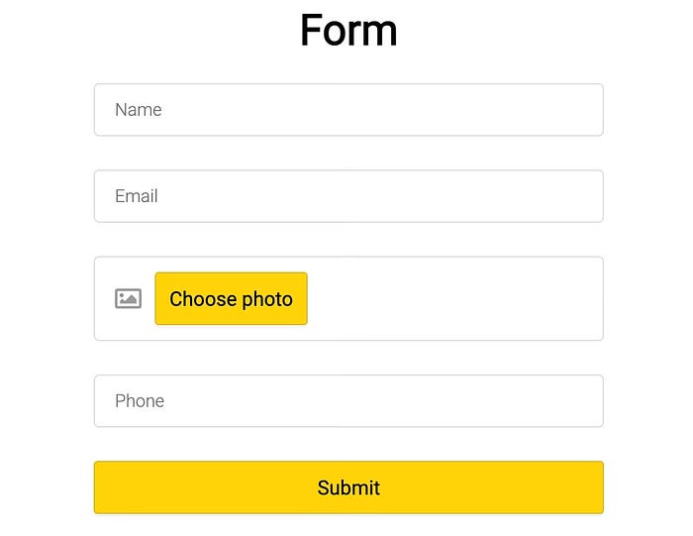Focus the Name input field
The width and height of the screenshot is (693, 536).
pos(348,110)
